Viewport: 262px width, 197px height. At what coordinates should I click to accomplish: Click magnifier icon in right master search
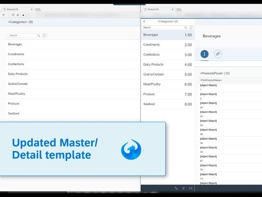coord(186,27)
